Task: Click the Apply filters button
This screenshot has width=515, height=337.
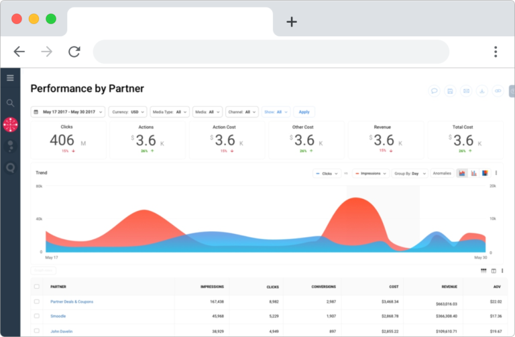Action: [304, 112]
